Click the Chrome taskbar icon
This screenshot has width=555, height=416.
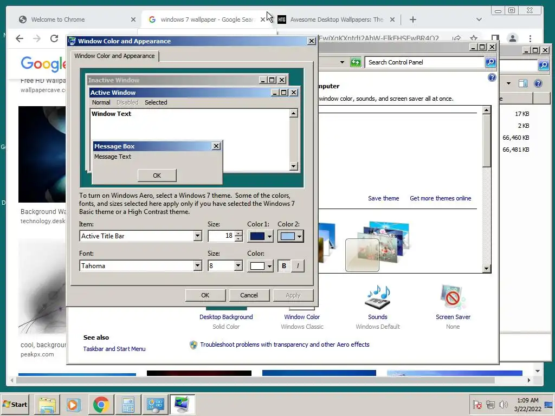[101, 405]
